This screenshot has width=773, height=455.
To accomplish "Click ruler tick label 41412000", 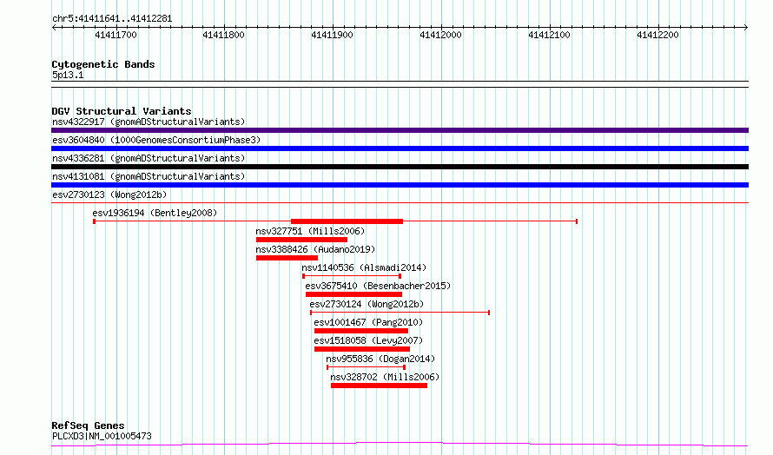I will (440, 35).
